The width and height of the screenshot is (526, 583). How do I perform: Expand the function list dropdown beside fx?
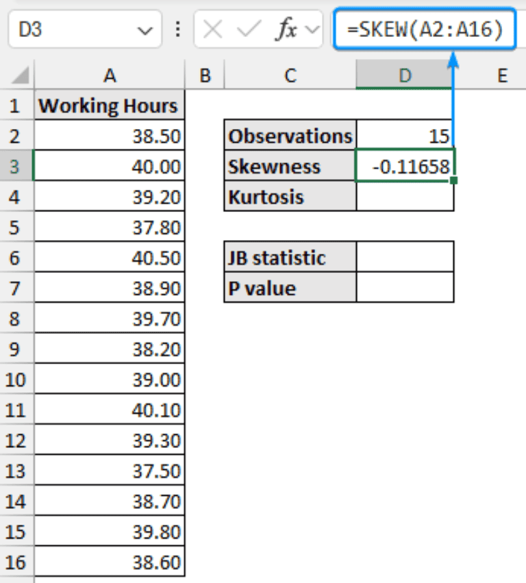[x=312, y=30]
